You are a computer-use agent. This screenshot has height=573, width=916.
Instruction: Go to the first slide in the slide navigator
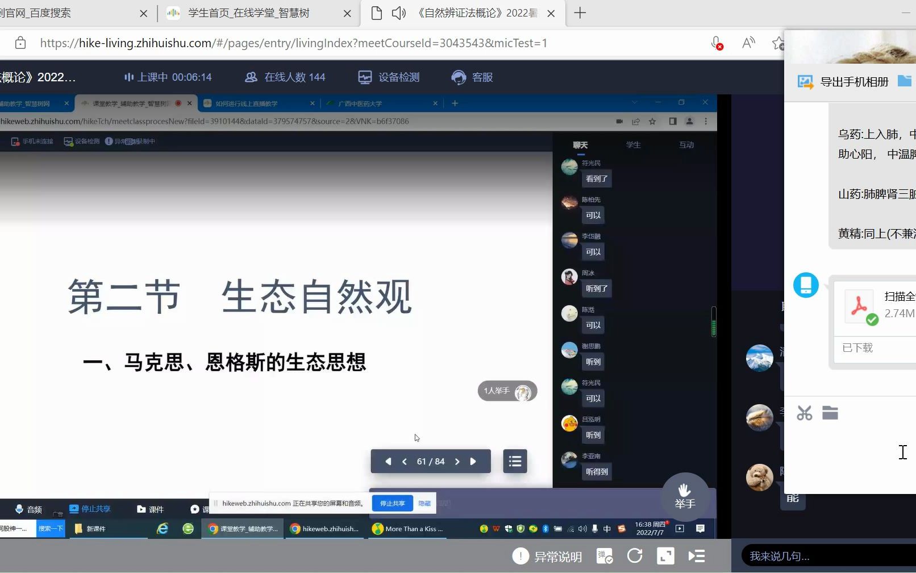(x=388, y=462)
